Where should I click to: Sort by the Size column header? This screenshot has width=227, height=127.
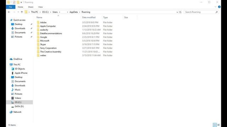pos(126,17)
